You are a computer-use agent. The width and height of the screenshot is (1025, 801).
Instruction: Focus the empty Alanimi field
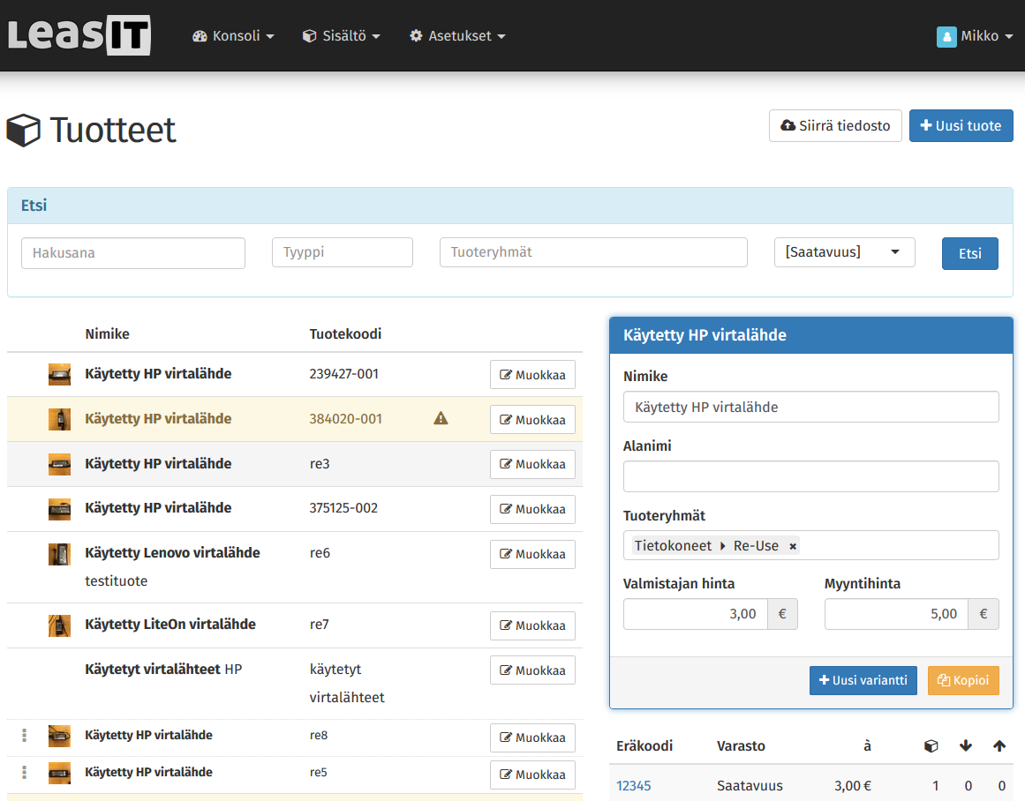point(810,476)
